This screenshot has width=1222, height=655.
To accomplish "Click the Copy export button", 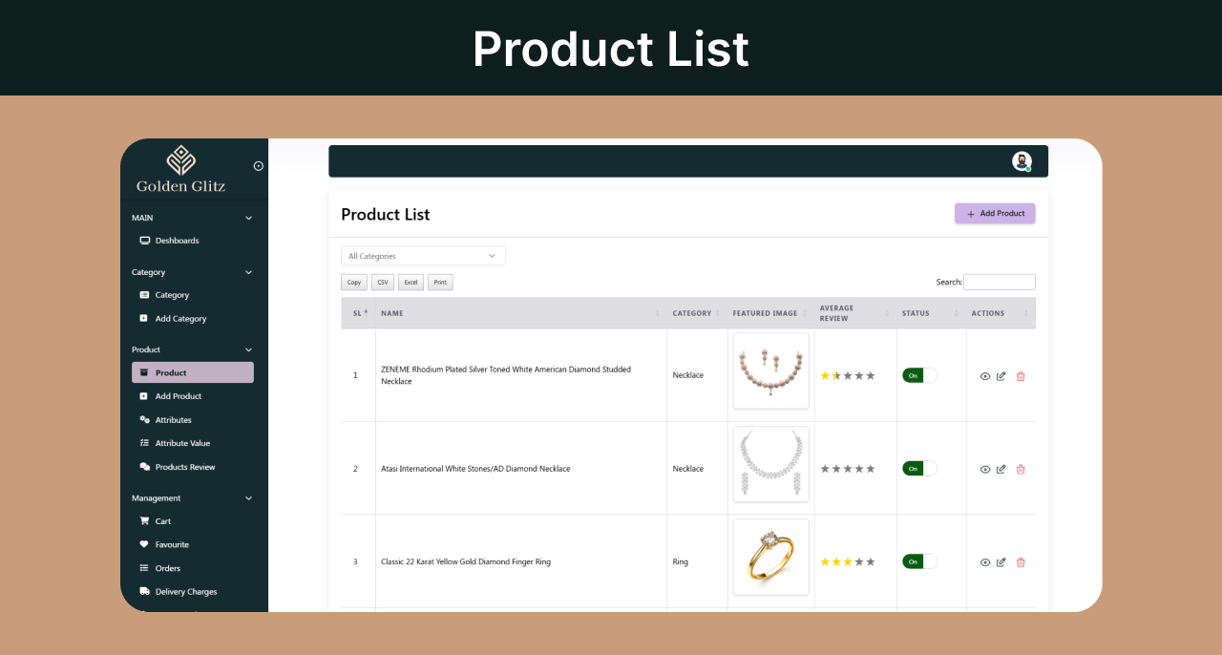I will pos(354,283).
